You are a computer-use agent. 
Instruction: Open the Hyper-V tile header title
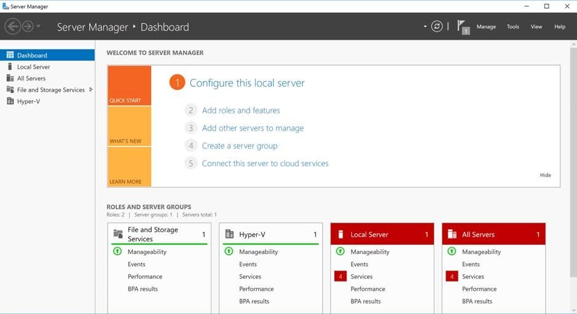[x=252, y=234]
